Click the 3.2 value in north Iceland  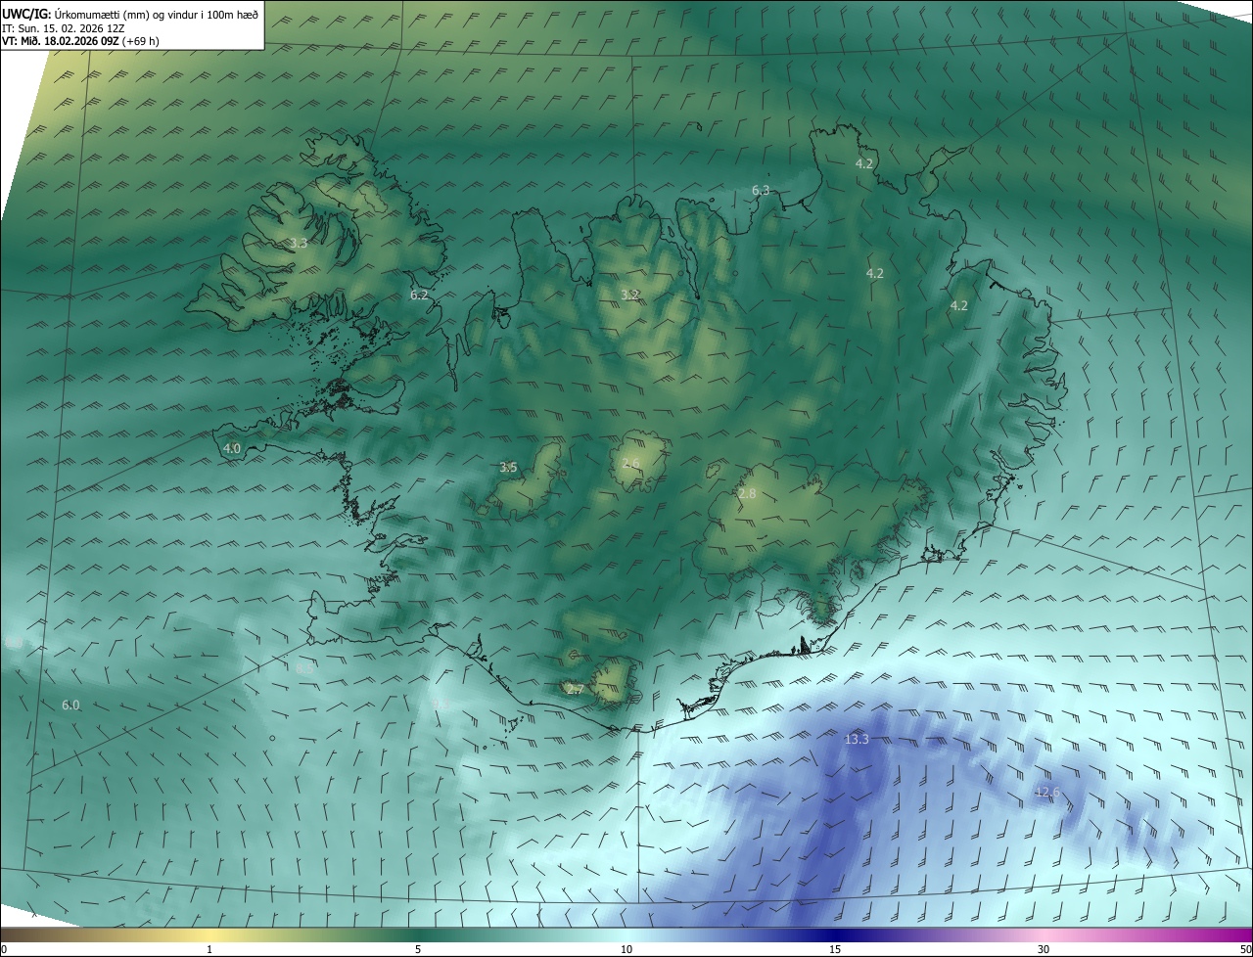[x=630, y=294]
